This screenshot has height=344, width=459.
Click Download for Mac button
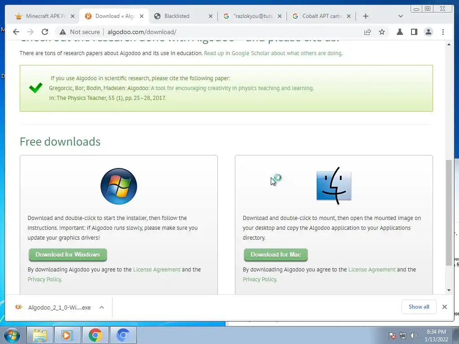(276, 254)
